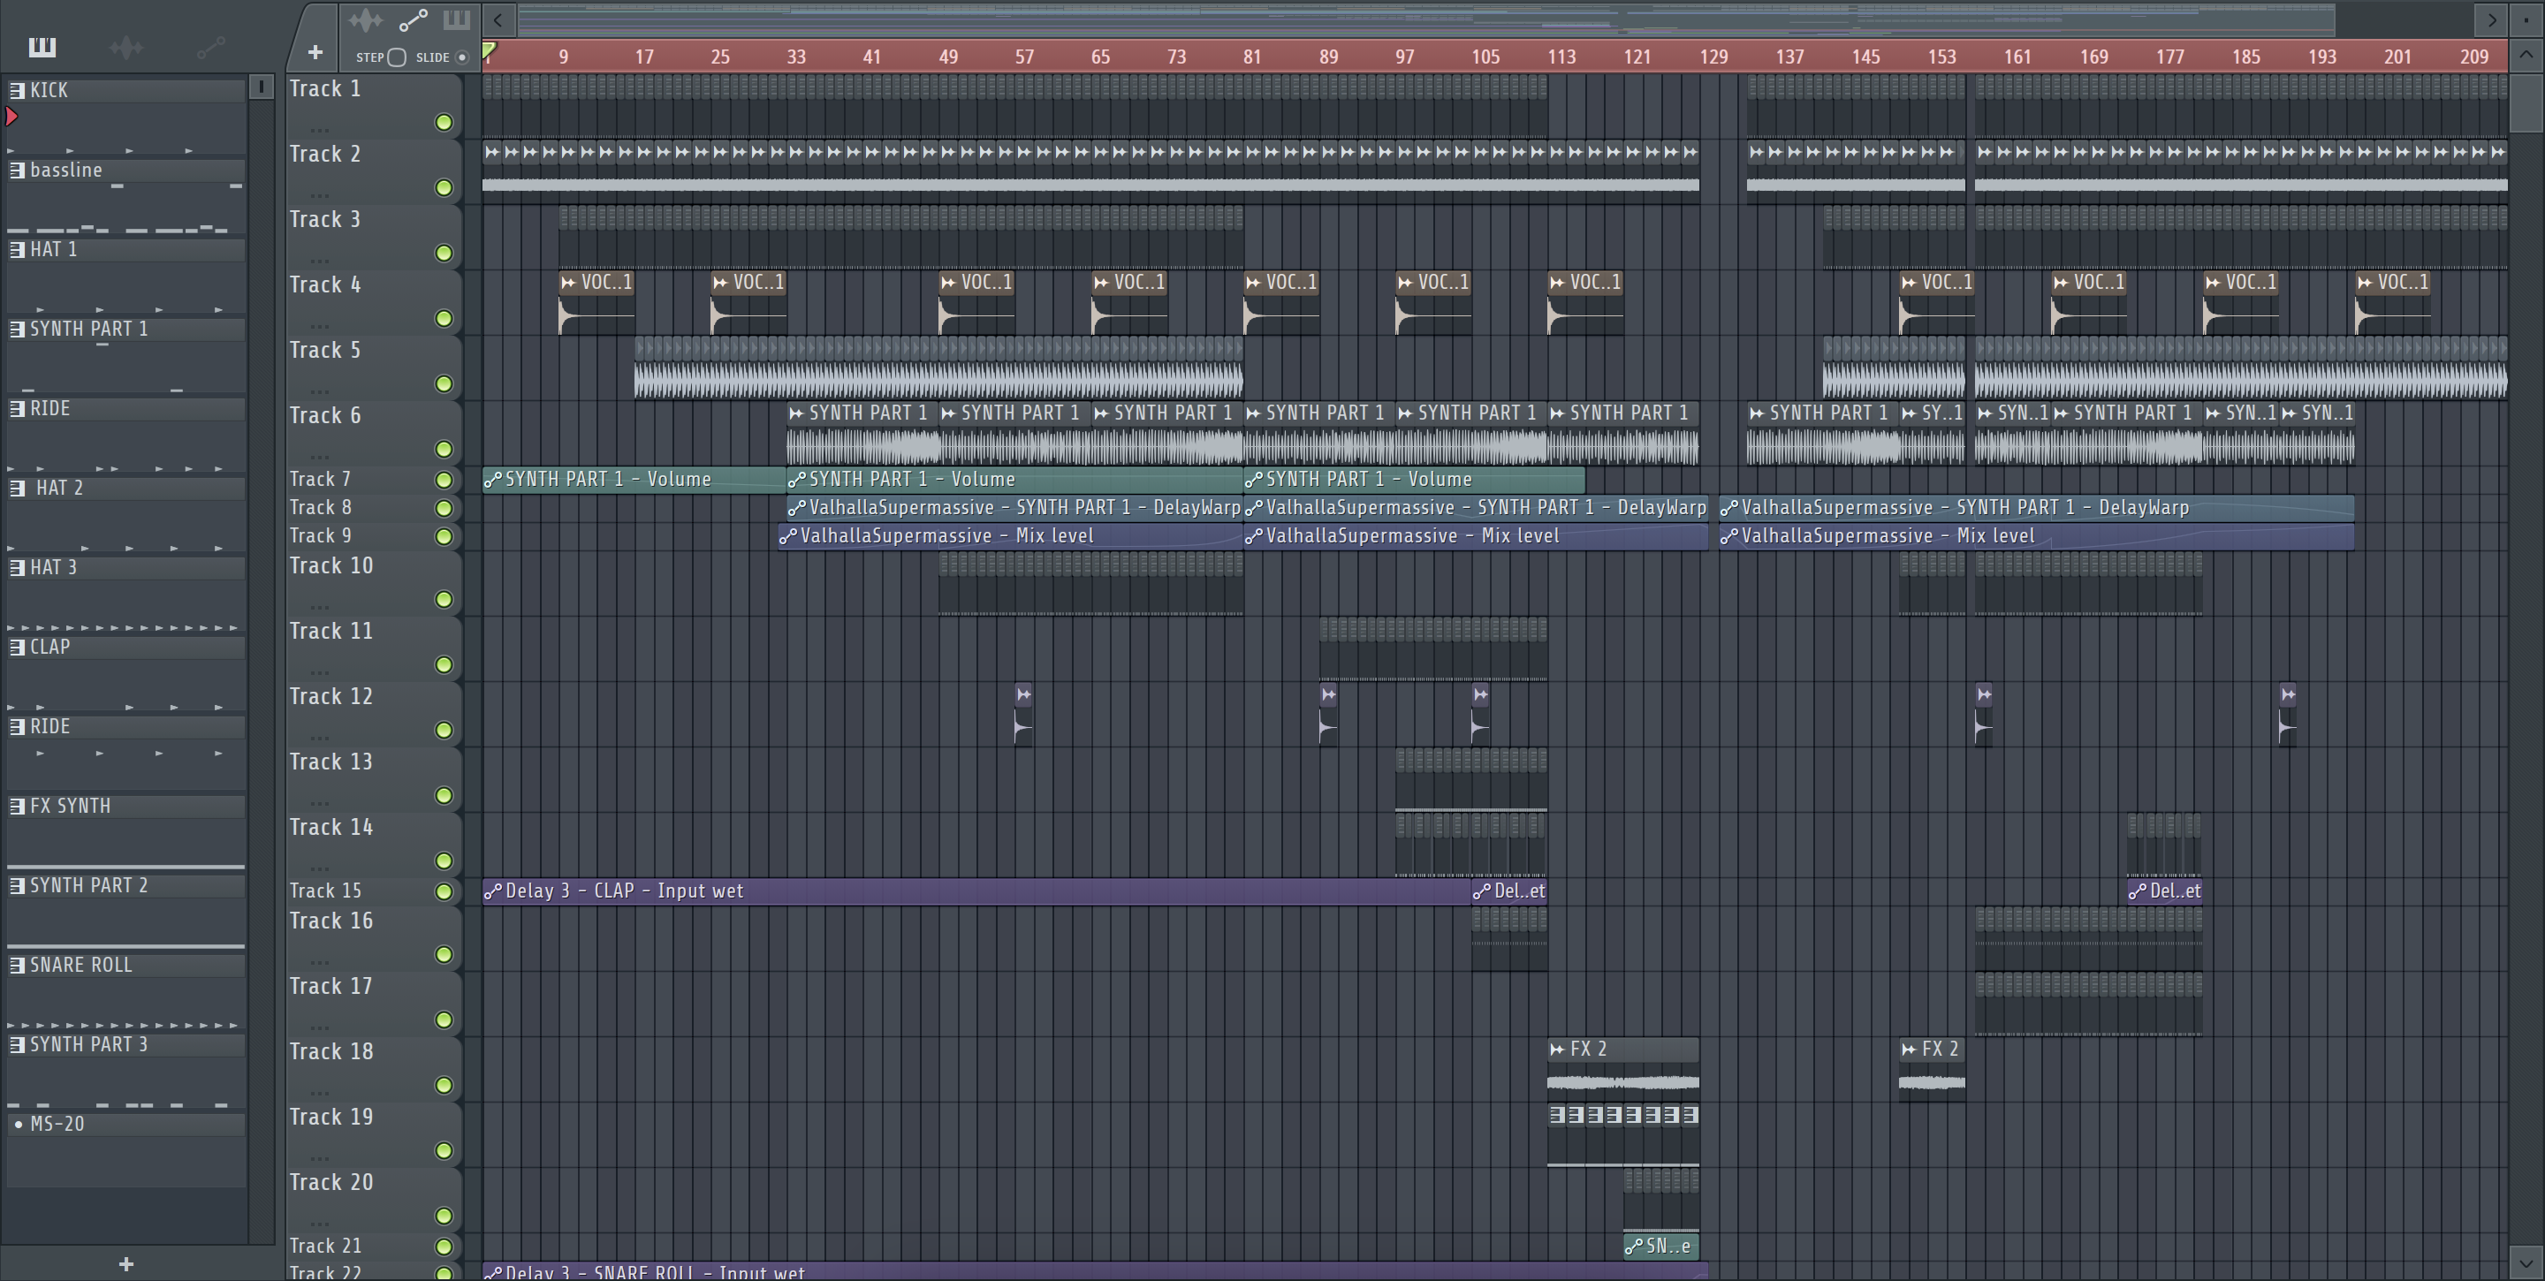Click icon of Delay 3 - CLAP automation clip
The height and width of the screenshot is (1281, 2545).
coord(492,891)
